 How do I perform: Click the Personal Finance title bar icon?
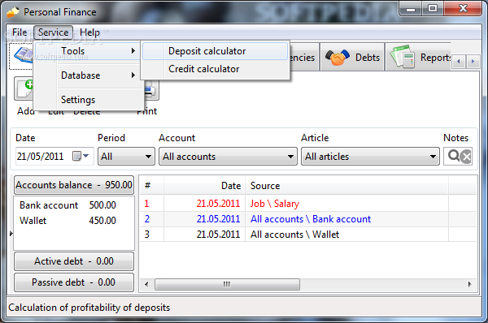(13, 12)
